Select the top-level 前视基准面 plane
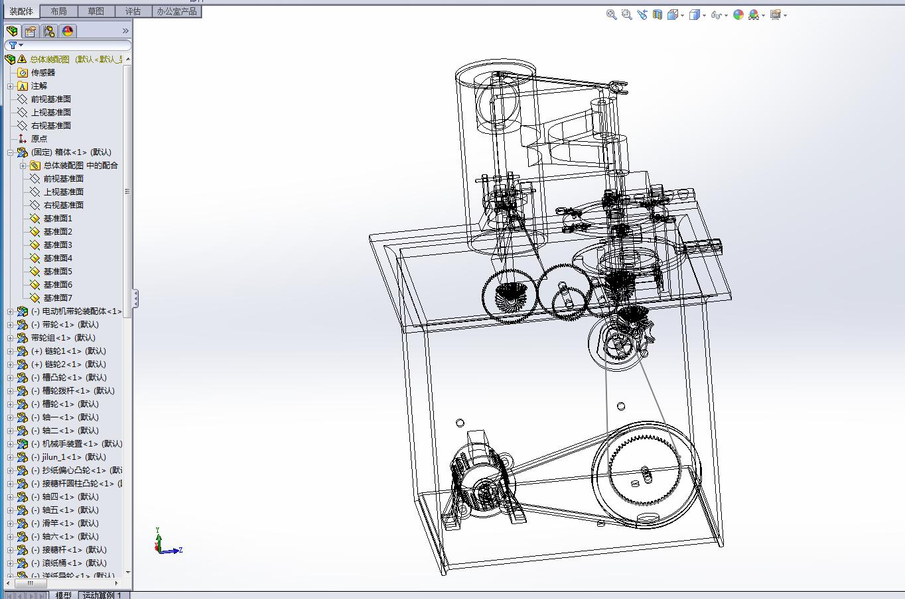Viewport: 905px width, 599px height. coord(51,99)
